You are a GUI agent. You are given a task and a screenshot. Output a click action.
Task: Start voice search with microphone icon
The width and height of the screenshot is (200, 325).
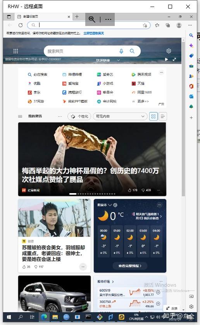(121, 51)
